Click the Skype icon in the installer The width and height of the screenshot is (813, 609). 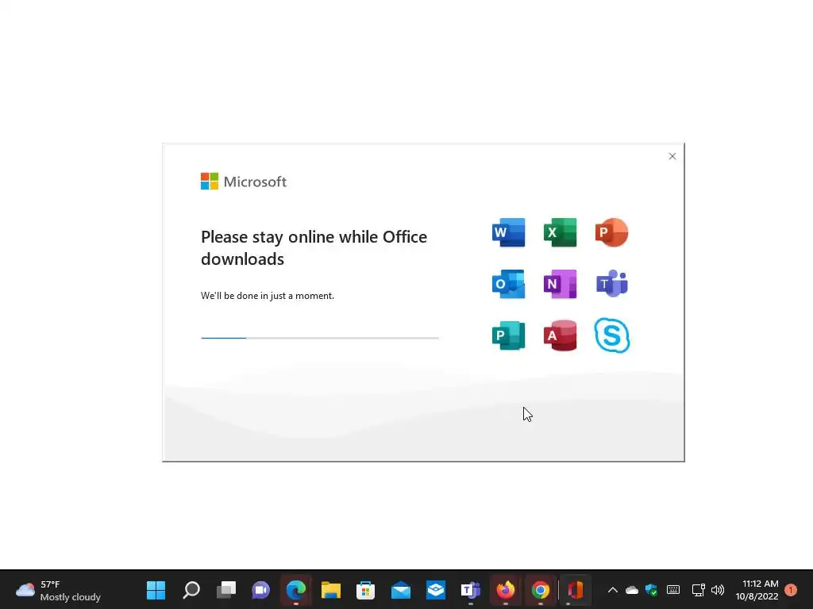612,335
